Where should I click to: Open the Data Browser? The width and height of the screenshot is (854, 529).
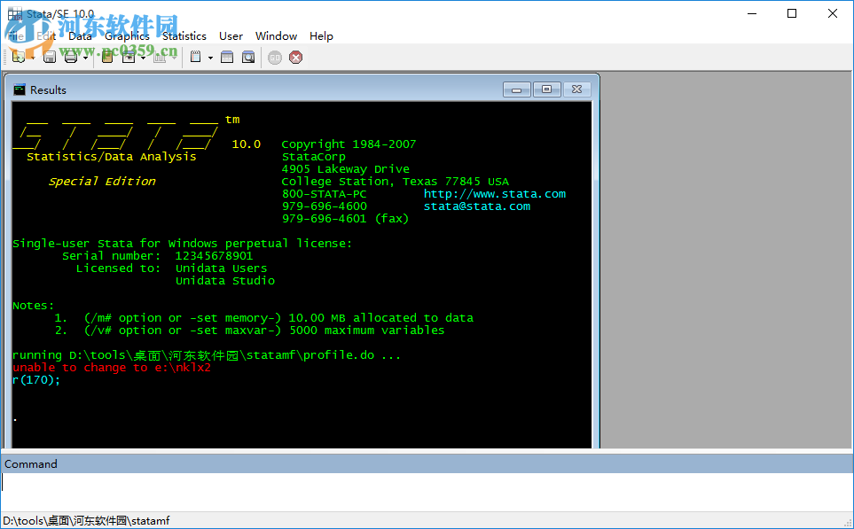[249, 56]
